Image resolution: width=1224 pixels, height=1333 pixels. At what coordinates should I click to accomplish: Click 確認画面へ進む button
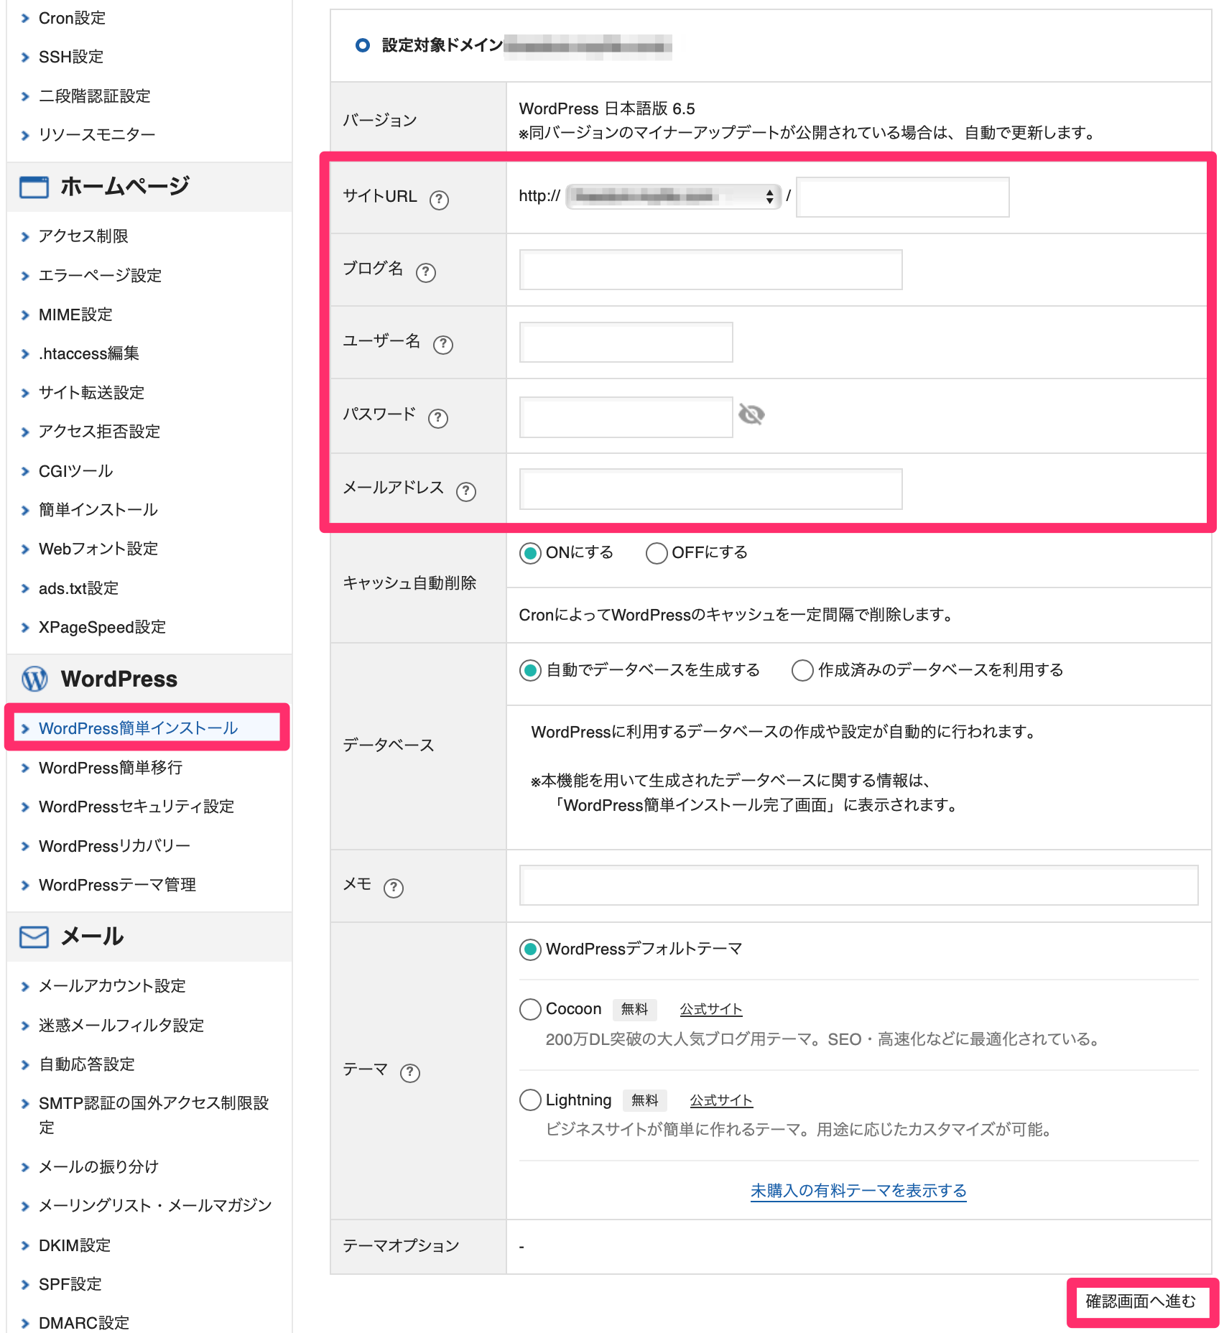[1141, 1301]
